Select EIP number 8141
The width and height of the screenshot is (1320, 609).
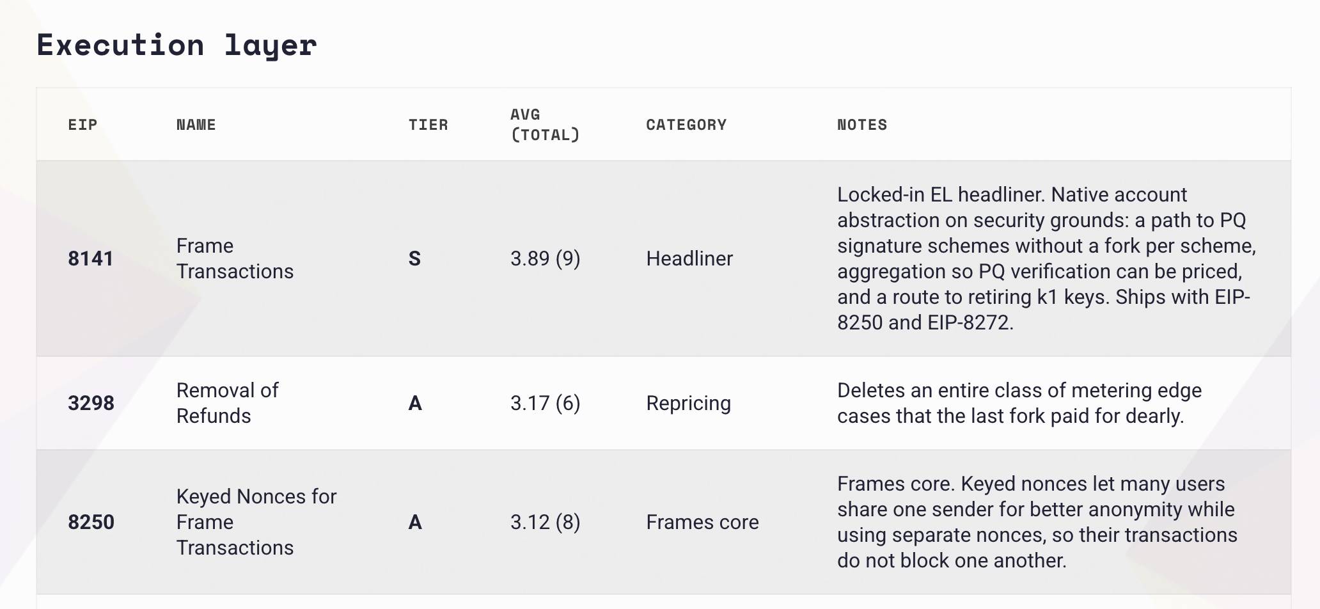click(x=91, y=258)
